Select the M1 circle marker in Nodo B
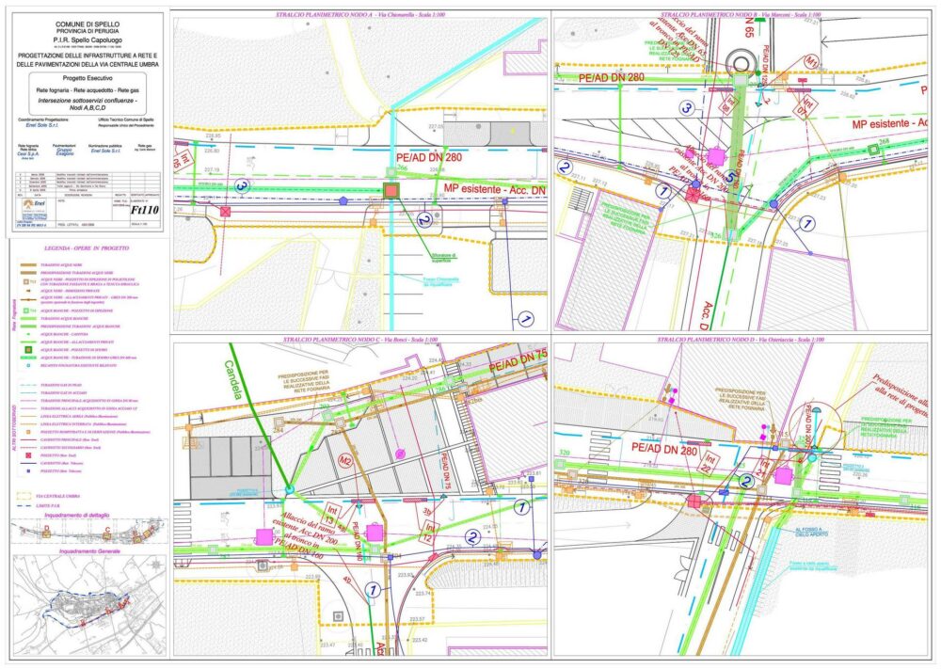The width and height of the screenshot is (941, 669). [x=813, y=61]
